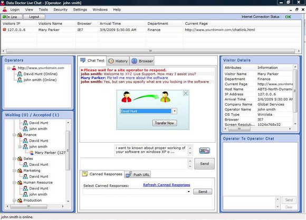Collapse the Human Resource tree node
Screen dimensions: 306x220
pyautogui.click(x=14, y=183)
